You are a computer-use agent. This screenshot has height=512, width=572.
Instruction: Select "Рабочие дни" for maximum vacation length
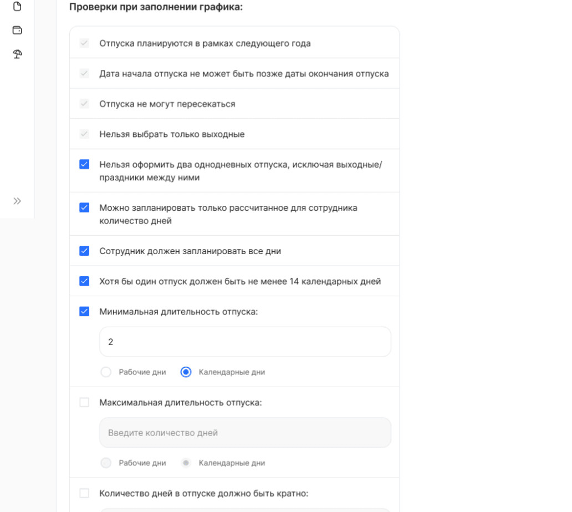[106, 463]
